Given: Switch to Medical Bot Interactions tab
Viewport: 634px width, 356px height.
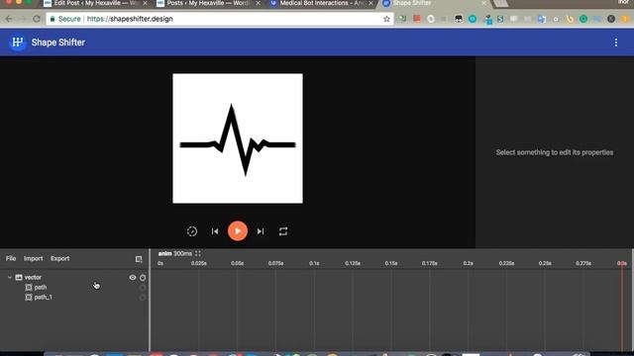Looking at the screenshot, I should click(x=321, y=3).
